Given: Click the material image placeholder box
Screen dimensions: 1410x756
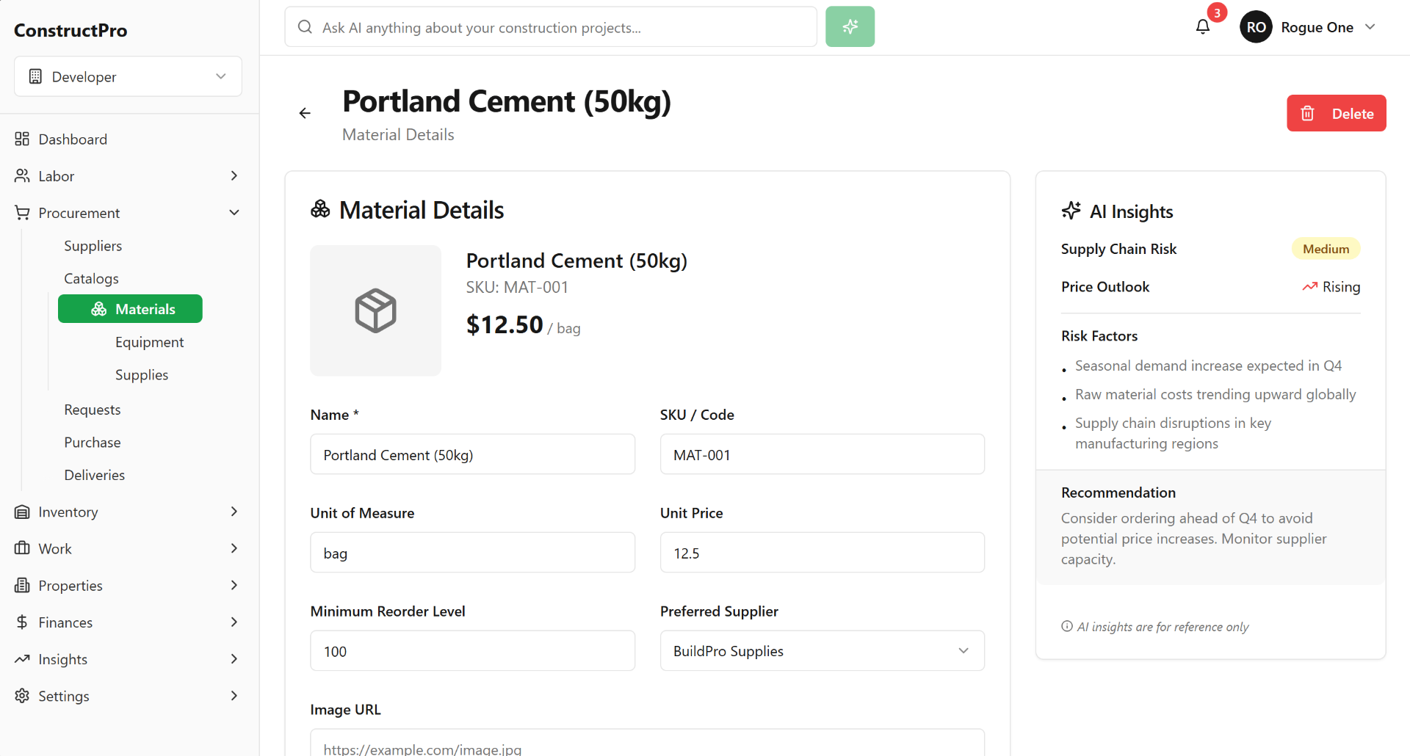Looking at the screenshot, I should click(375, 310).
